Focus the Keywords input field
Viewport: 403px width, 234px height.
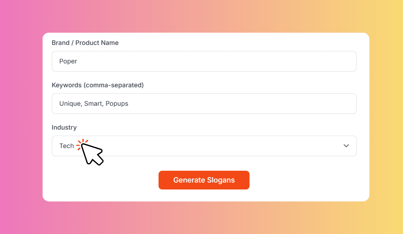(204, 104)
